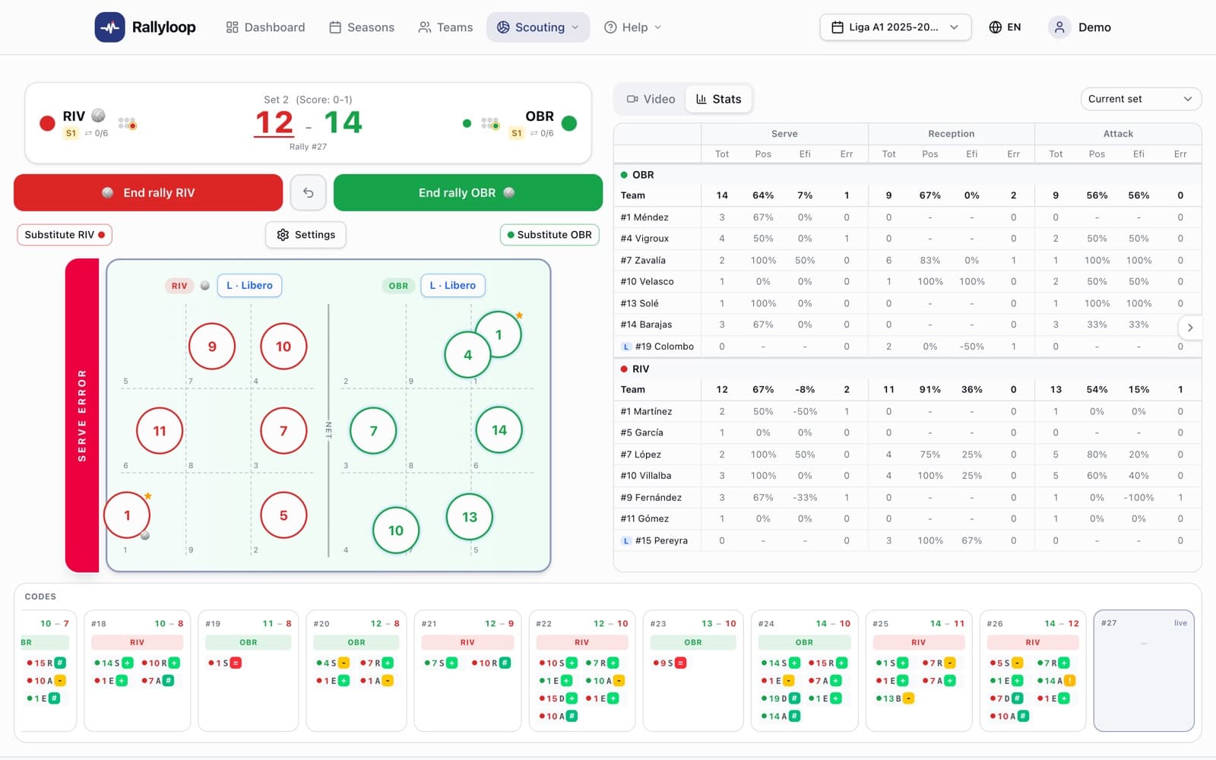Toggle the OBR L · Libero button

[x=453, y=286]
